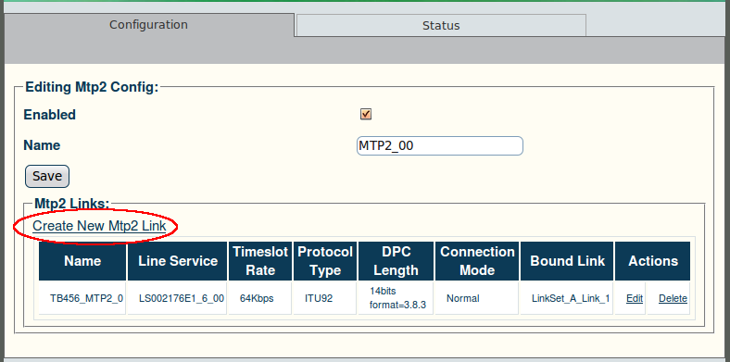Click the Line Service column header
The width and height of the screenshot is (730, 362).
[177, 261]
